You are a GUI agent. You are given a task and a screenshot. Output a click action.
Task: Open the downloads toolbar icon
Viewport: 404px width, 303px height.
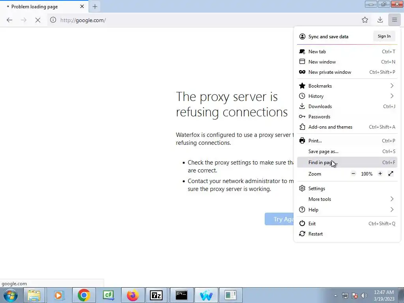[380, 20]
